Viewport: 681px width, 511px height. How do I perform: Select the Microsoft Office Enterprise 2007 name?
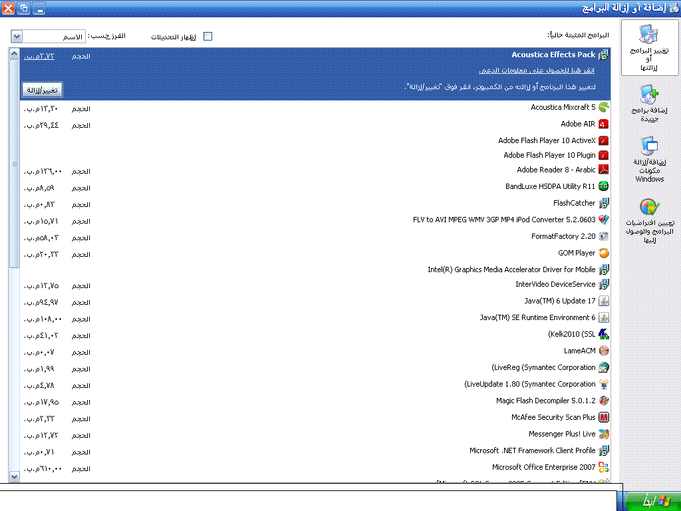[x=544, y=467]
